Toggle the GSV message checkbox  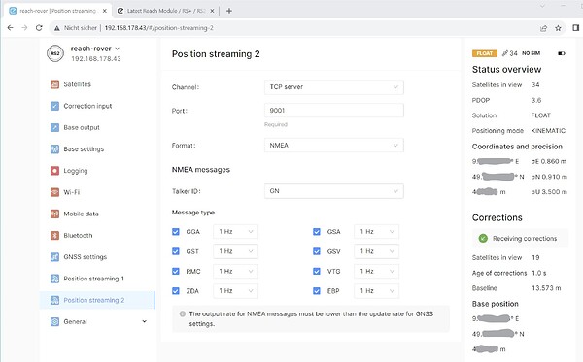click(317, 251)
